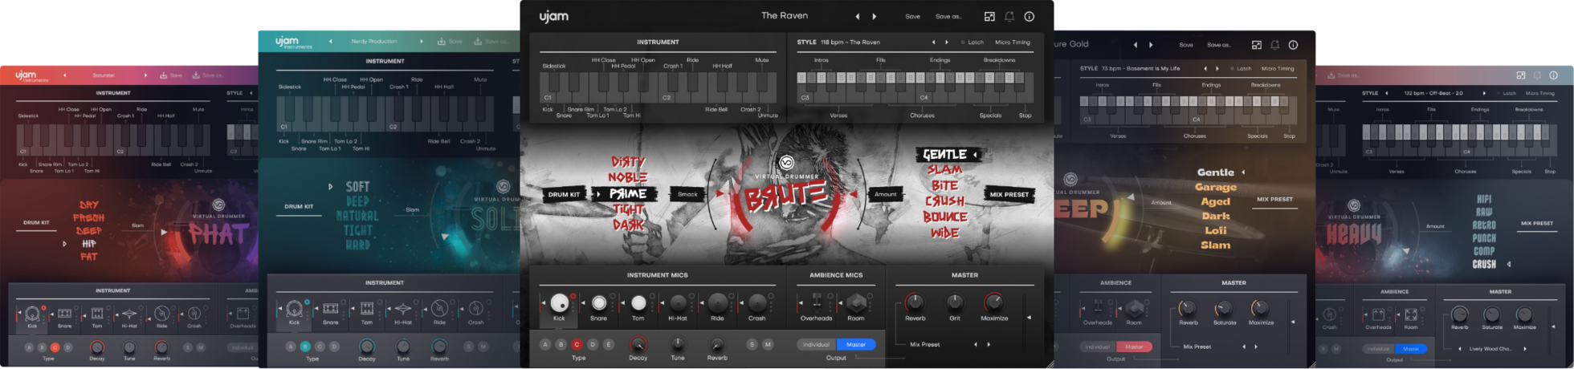Select the Room ambience mic in BRUTE

(x=856, y=302)
